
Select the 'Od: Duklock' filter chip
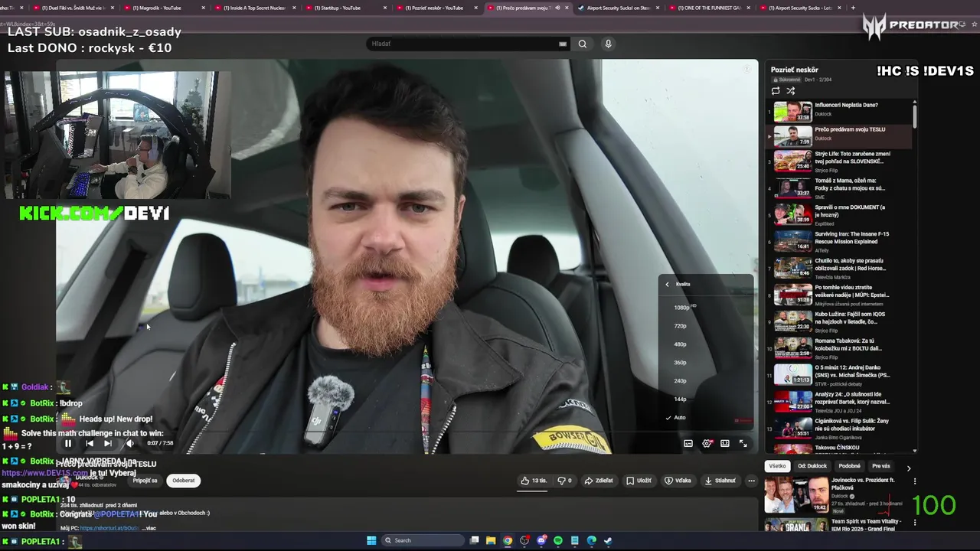tap(812, 466)
